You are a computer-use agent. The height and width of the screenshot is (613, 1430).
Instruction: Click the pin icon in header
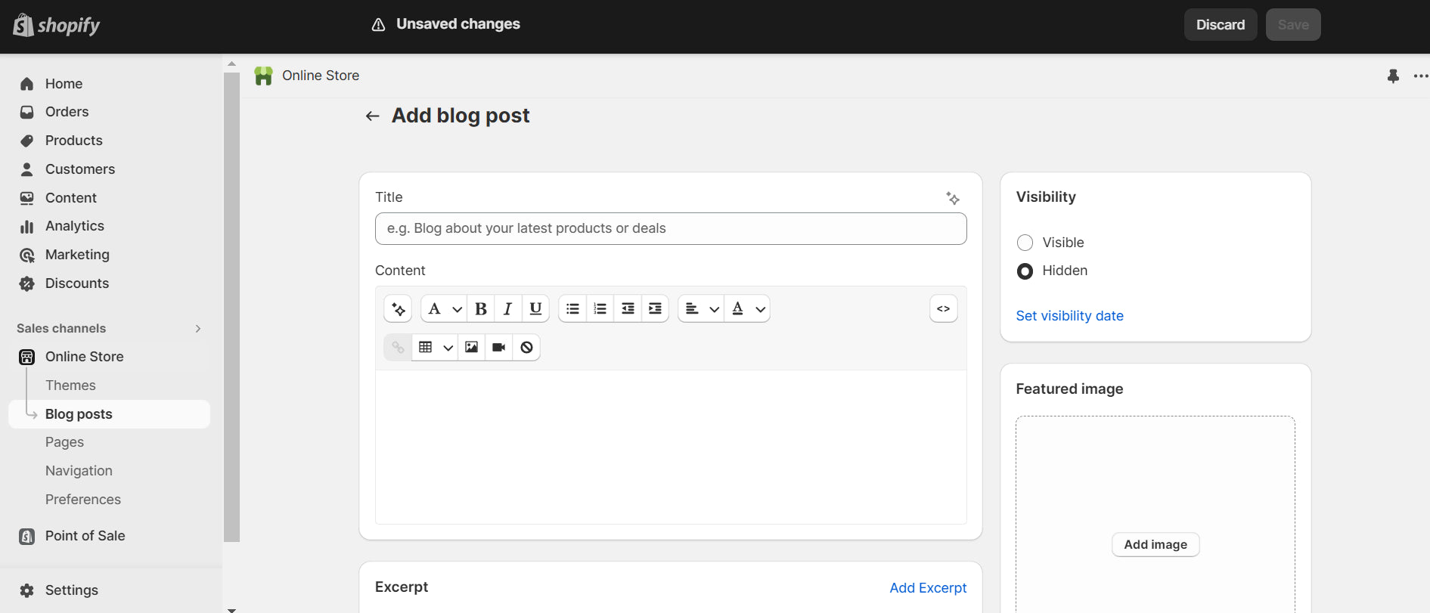coord(1393,76)
